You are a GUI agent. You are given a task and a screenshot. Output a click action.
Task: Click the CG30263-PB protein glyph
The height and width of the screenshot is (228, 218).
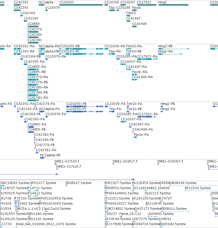coord(85,106)
